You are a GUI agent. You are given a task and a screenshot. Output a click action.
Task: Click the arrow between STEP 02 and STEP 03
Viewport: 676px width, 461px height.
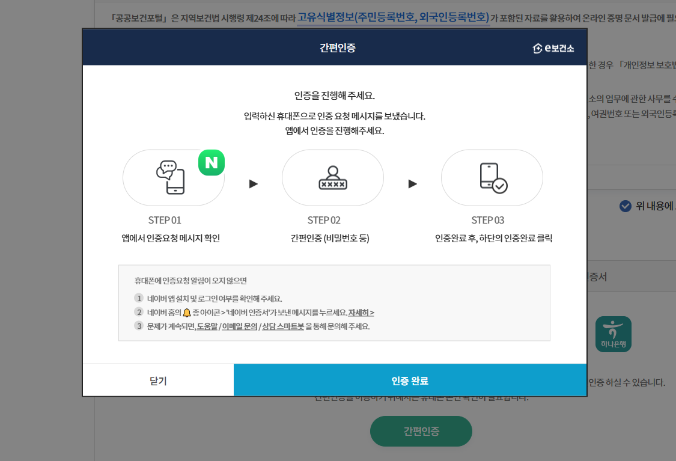(x=412, y=185)
